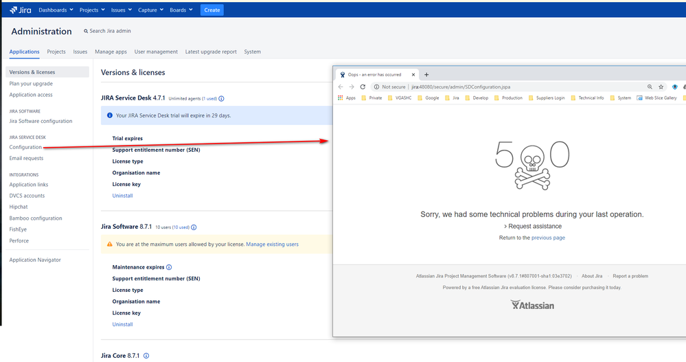Select Versions & licenses in sidebar

pos(47,72)
